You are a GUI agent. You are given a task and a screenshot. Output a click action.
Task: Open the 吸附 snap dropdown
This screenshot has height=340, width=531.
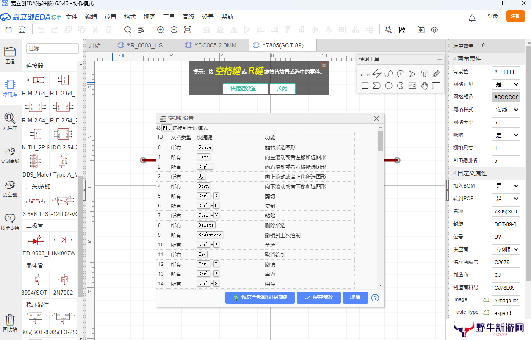[x=506, y=135]
